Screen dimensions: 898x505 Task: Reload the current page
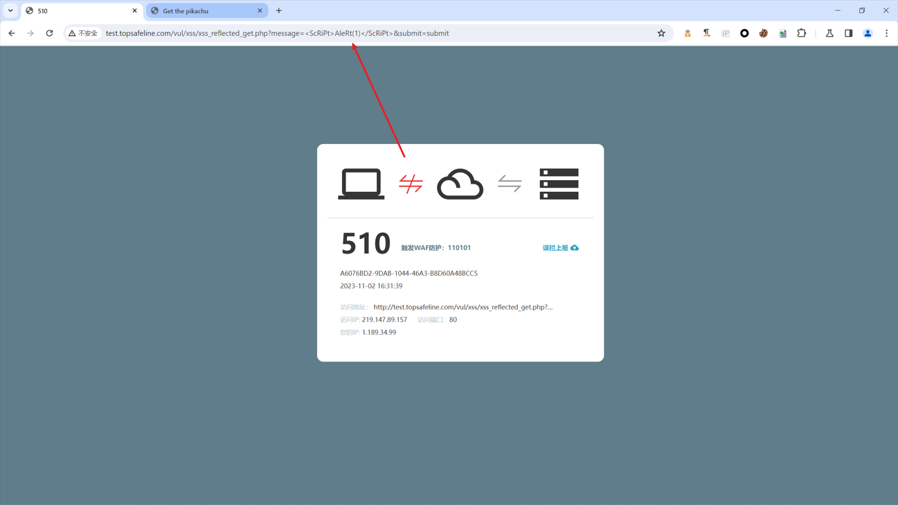pyautogui.click(x=49, y=33)
